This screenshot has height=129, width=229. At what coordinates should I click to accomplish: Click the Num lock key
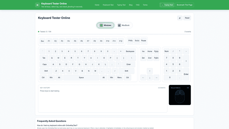(166, 51)
